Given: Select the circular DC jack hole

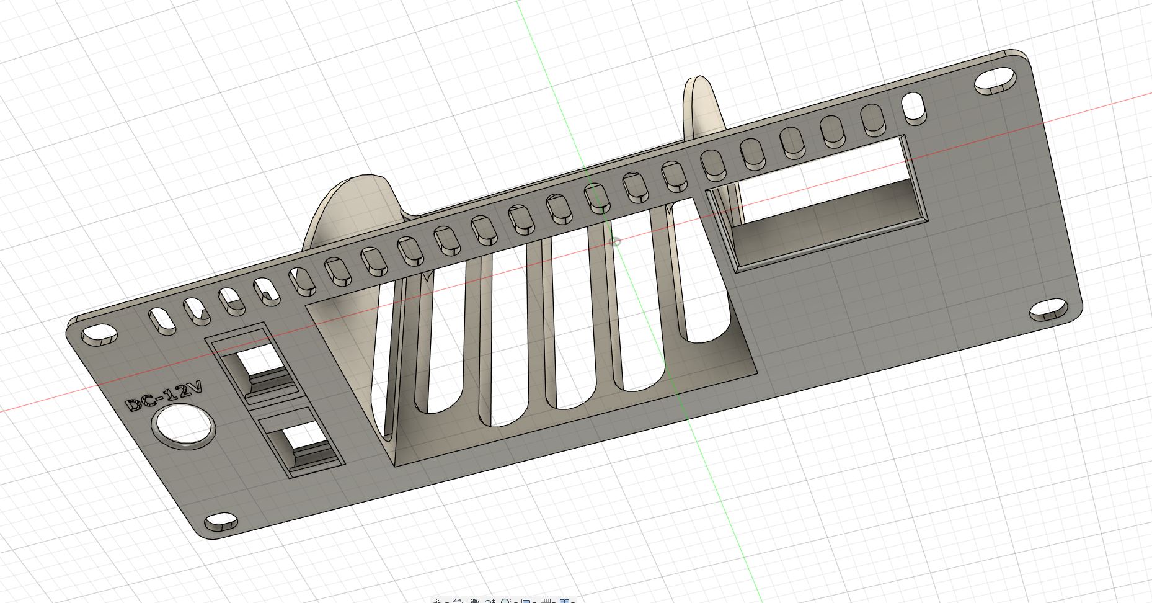Looking at the screenshot, I should click(184, 426).
